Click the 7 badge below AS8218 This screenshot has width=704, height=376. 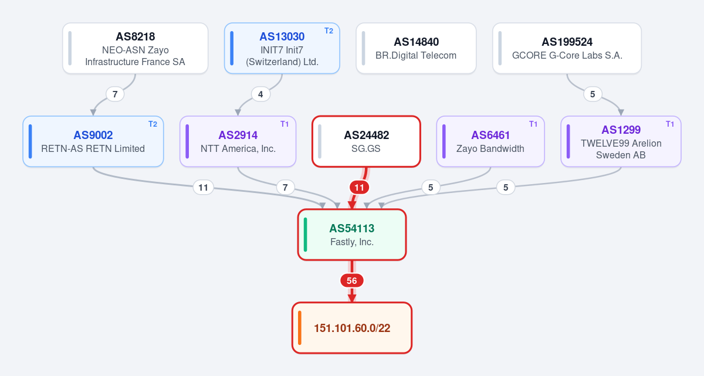(115, 94)
